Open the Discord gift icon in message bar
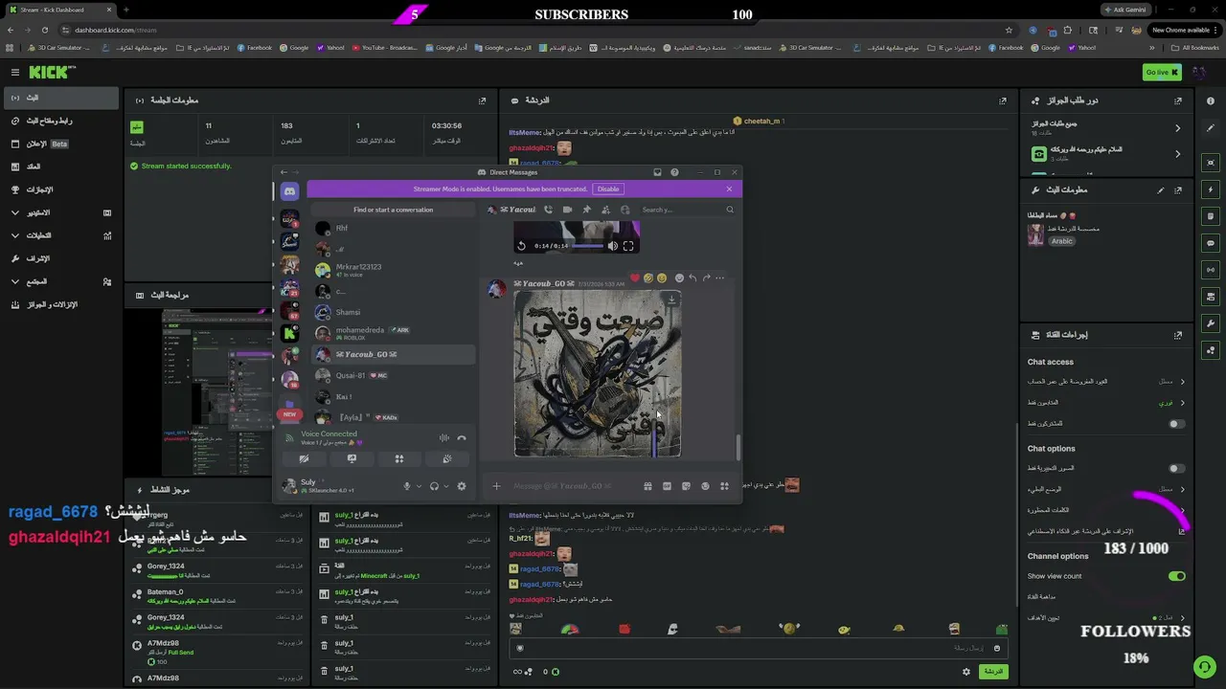Screen dimensions: 1226x689 pyautogui.click(x=647, y=486)
